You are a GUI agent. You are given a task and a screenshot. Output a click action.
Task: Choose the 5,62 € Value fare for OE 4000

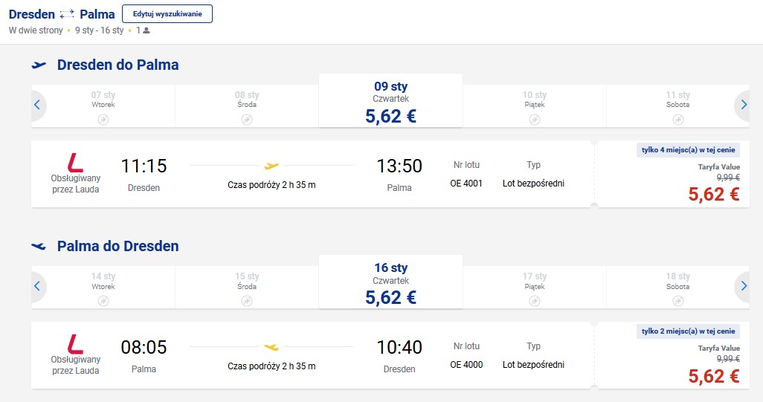pos(714,376)
